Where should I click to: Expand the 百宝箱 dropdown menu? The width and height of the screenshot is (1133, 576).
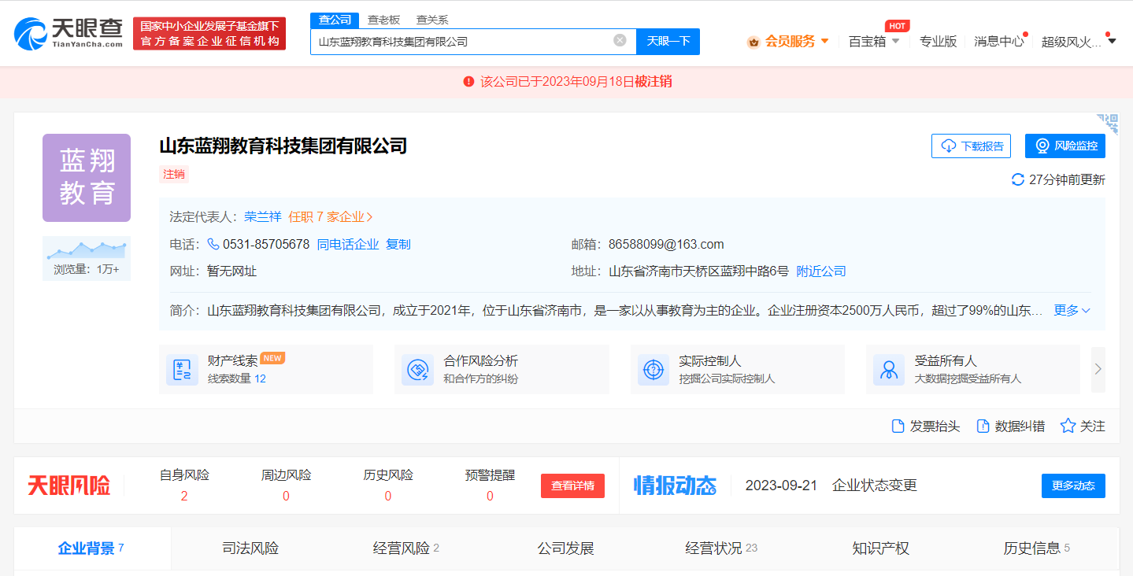tap(874, 41)
